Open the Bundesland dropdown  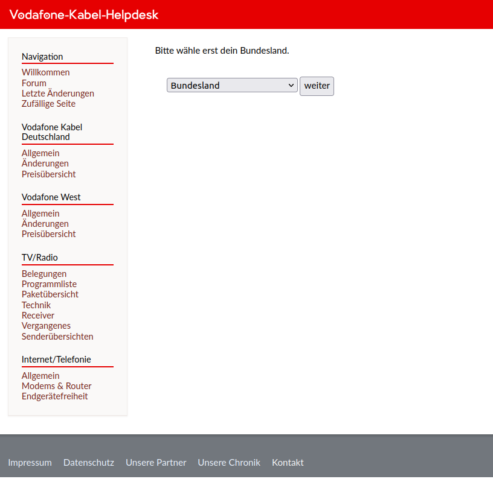coord(232,86)
